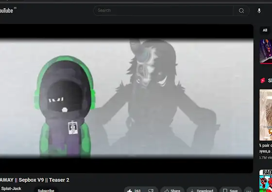
Task: Open the three-dot more actions menu
Action: pos(248,191)
